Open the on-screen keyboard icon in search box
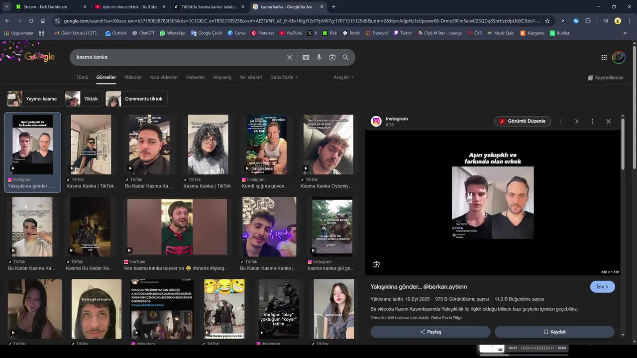 coord(306,57)
